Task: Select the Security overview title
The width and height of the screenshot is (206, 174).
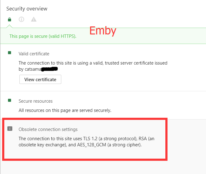Action: (x=27, y=9)
